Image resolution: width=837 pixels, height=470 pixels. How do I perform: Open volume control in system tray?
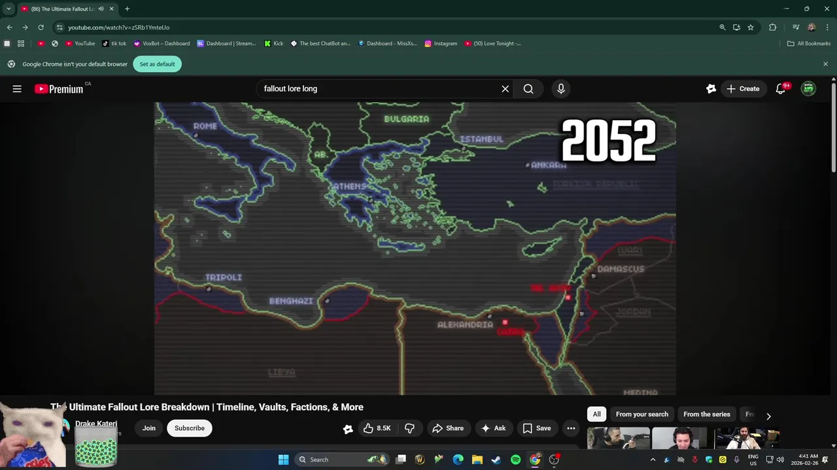780,460
